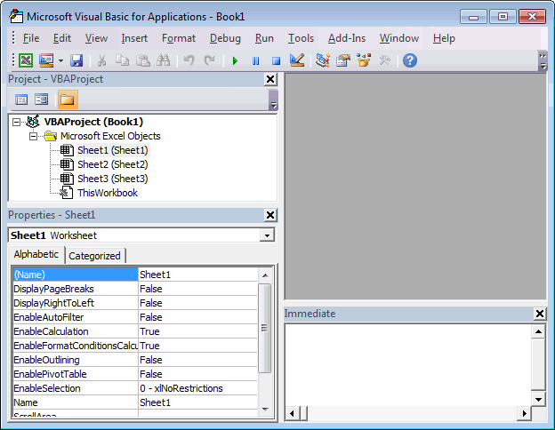Click the Redo arrow icon
Image resolution: width=555 pixels, height=430 pixels.
210,60
